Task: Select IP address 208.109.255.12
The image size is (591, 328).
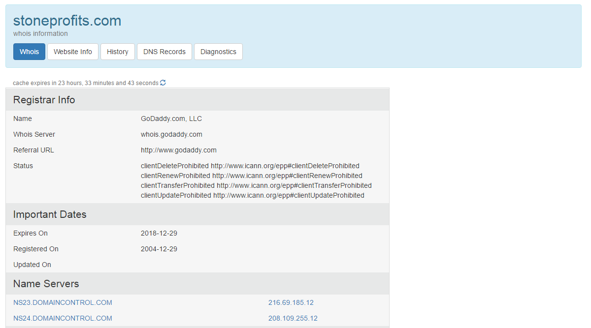Action: 293,318
